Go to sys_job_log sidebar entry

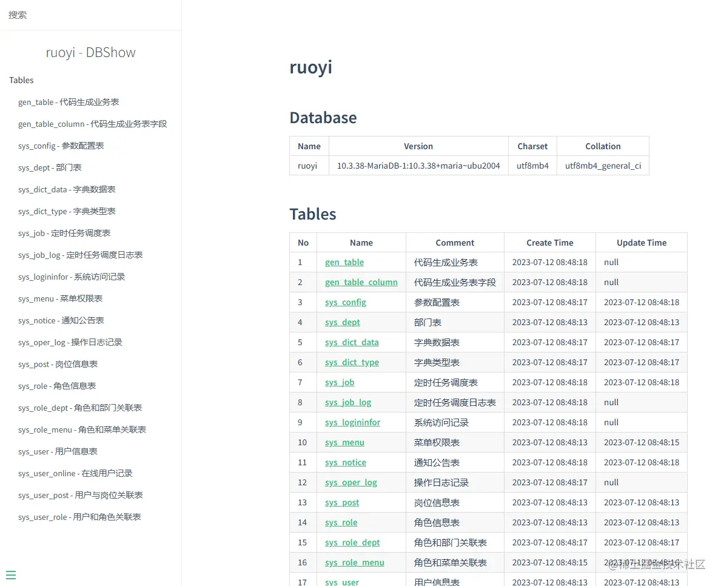click(x=80, y=255)
